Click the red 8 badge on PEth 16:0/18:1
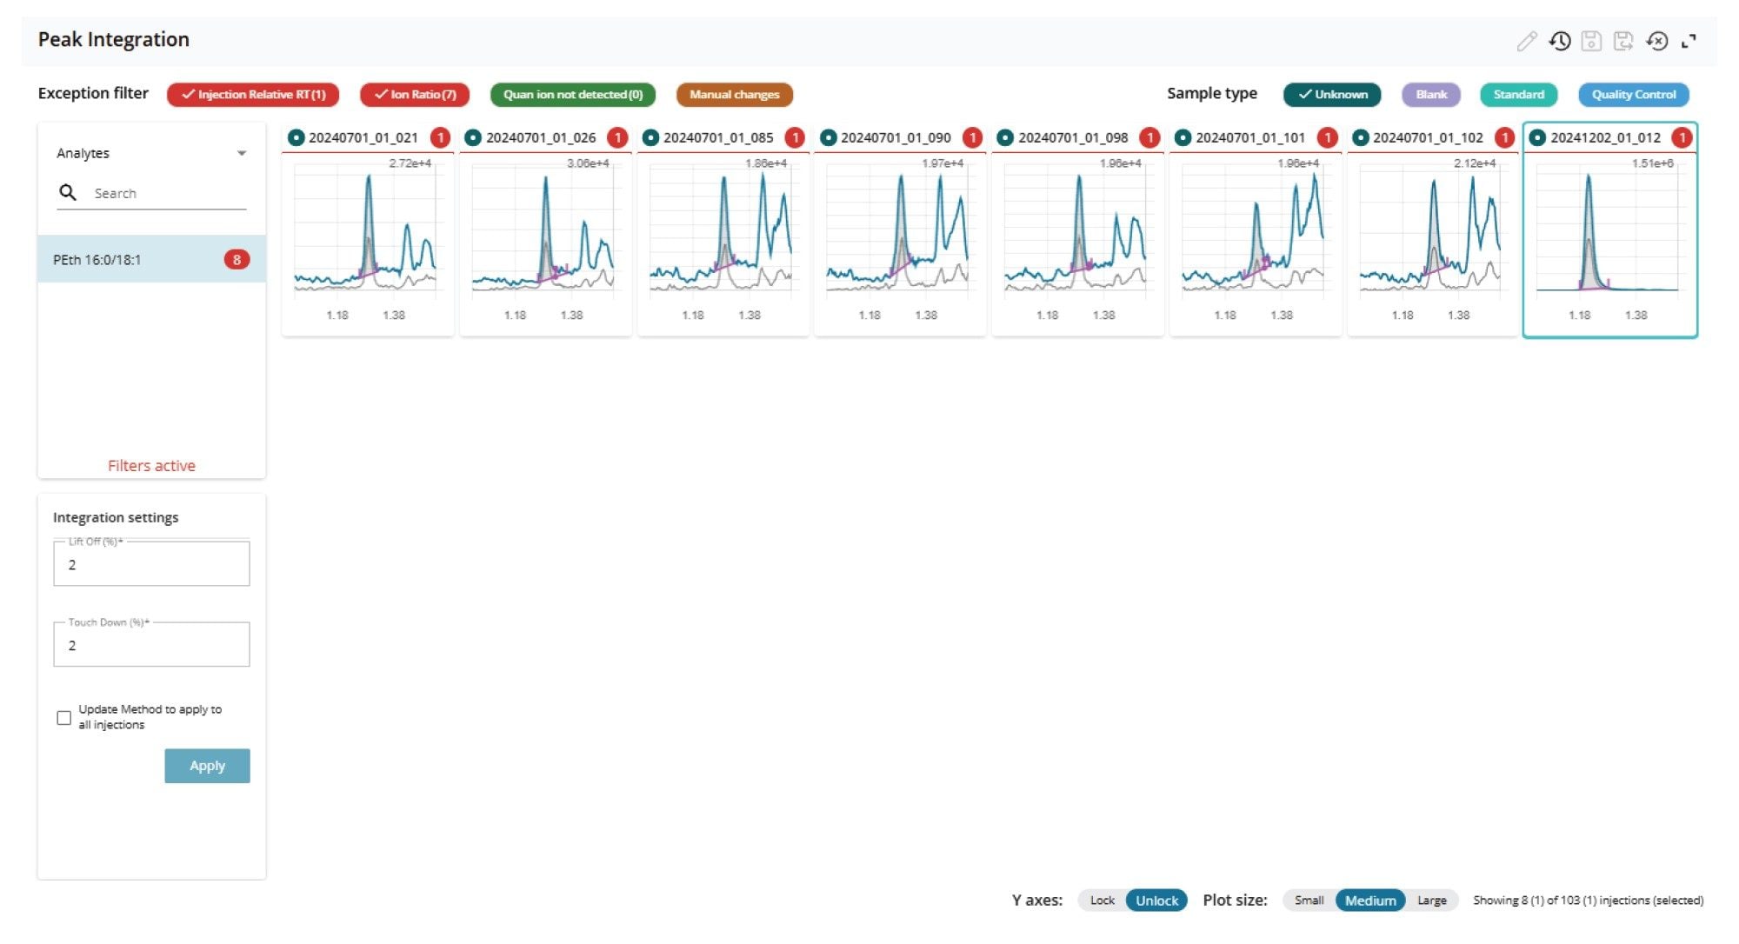Viewport: 1739px width, 944px height. (x=237, y=259)
